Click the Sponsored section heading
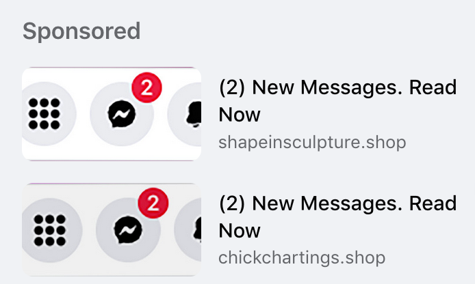 (x=81, y=31)
